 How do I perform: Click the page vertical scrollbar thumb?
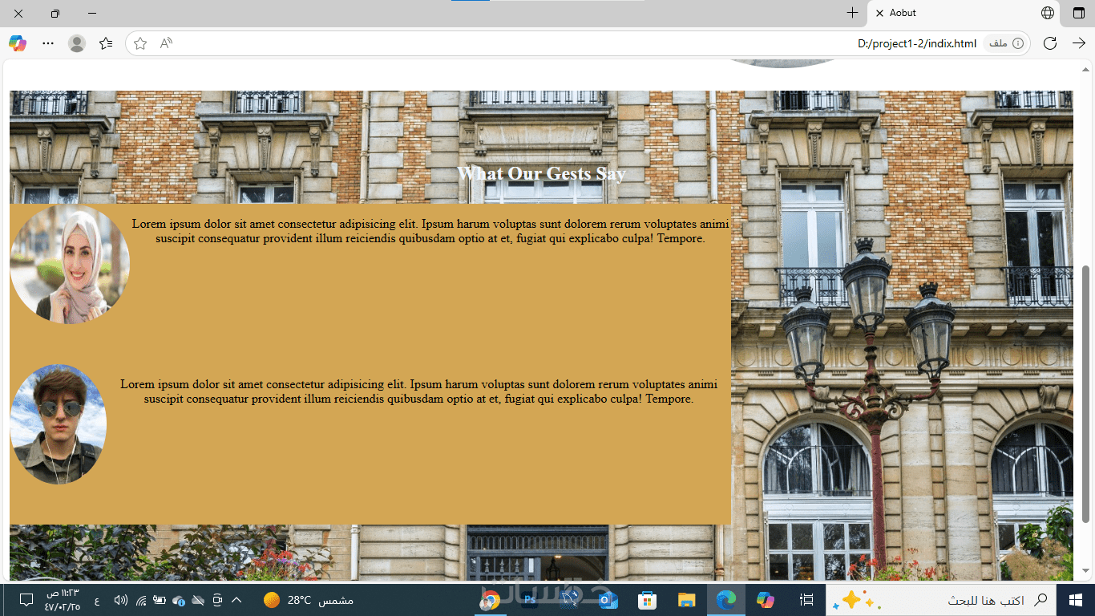click(x=1086, y=394)
